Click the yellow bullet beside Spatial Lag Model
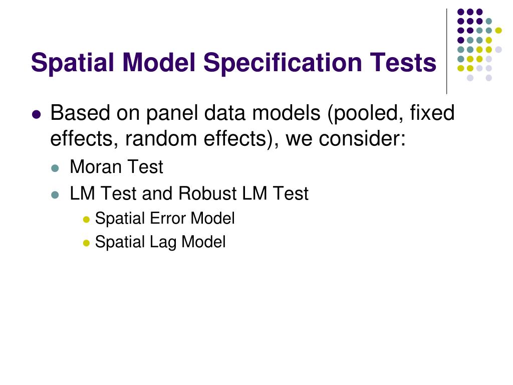The image size is (513, 385). coord(86,243)
